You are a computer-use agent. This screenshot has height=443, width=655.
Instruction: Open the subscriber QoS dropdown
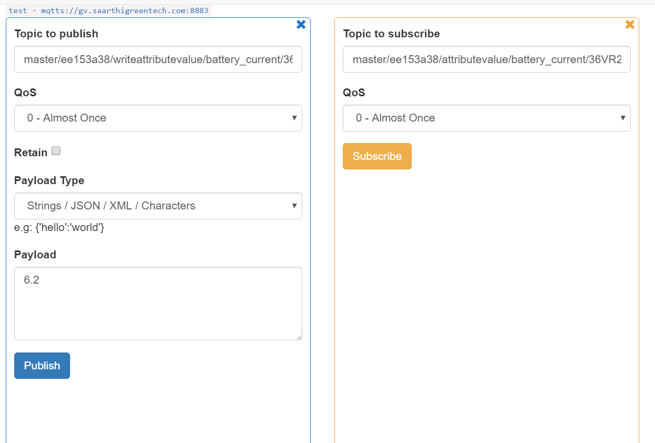coord(487,118)
